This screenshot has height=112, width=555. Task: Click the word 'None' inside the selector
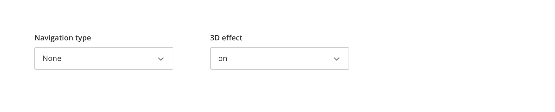tap(52, 58)
